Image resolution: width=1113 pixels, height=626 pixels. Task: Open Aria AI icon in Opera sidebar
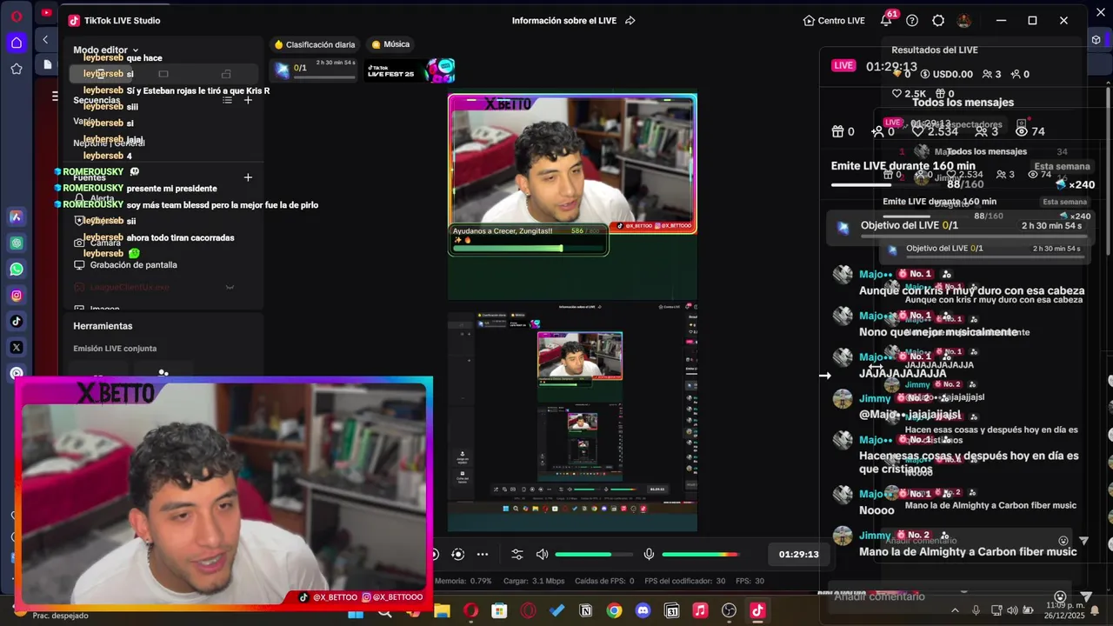(17, 216)
